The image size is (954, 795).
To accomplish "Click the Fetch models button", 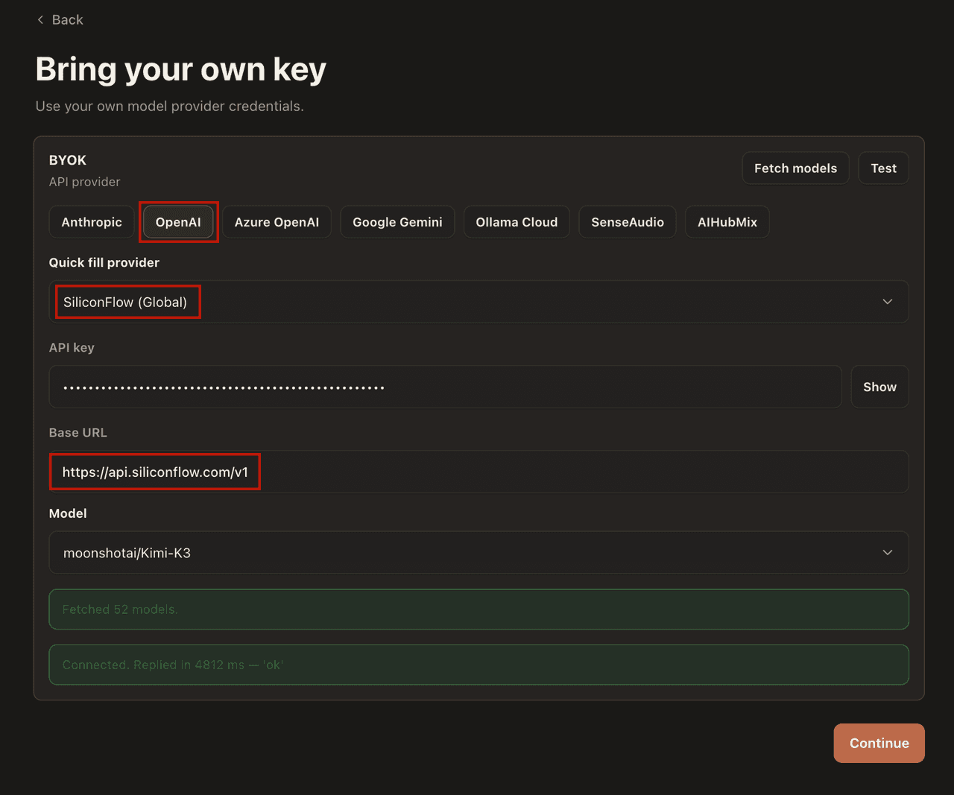I will 795,168.
